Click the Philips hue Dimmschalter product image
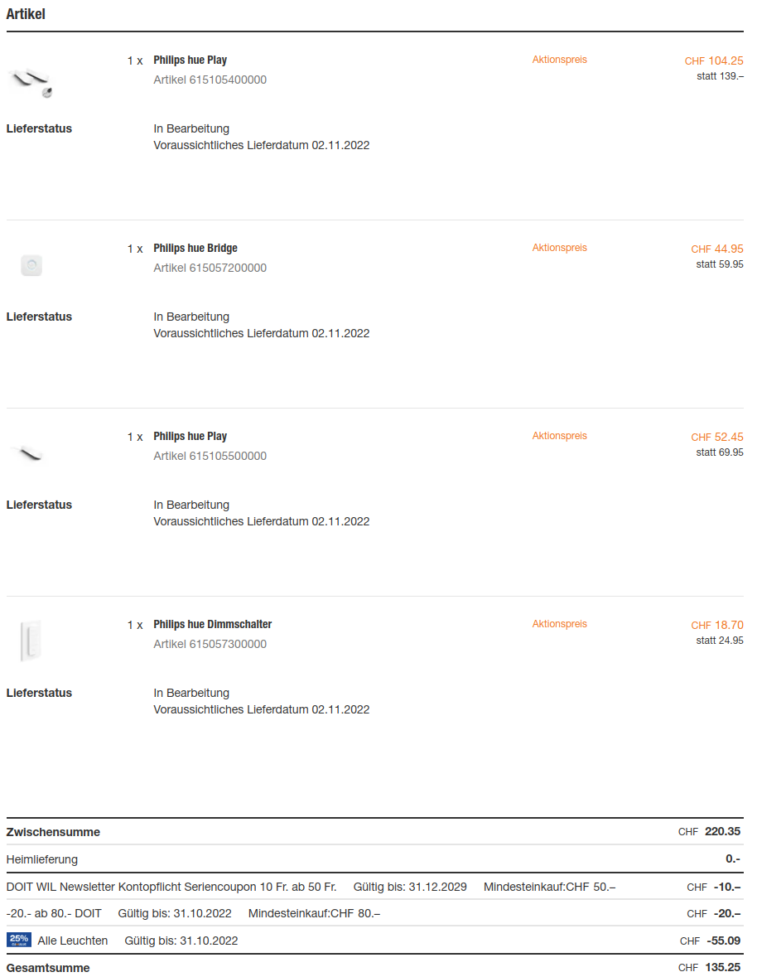This screenshot has height=977, width=757. (x=31, y=641)
